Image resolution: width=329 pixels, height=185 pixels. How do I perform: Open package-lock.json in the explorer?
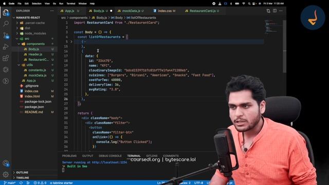[38, 102]
